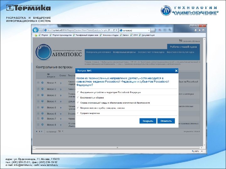Click the blue question icon for Вопрос 3
This screenshot has width=226, height=169.
pos(42,95)
